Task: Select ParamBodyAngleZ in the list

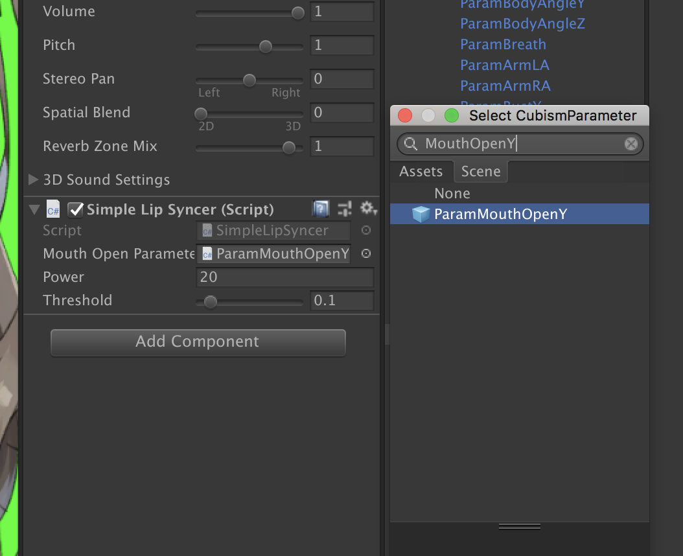Action: (522, 23)
